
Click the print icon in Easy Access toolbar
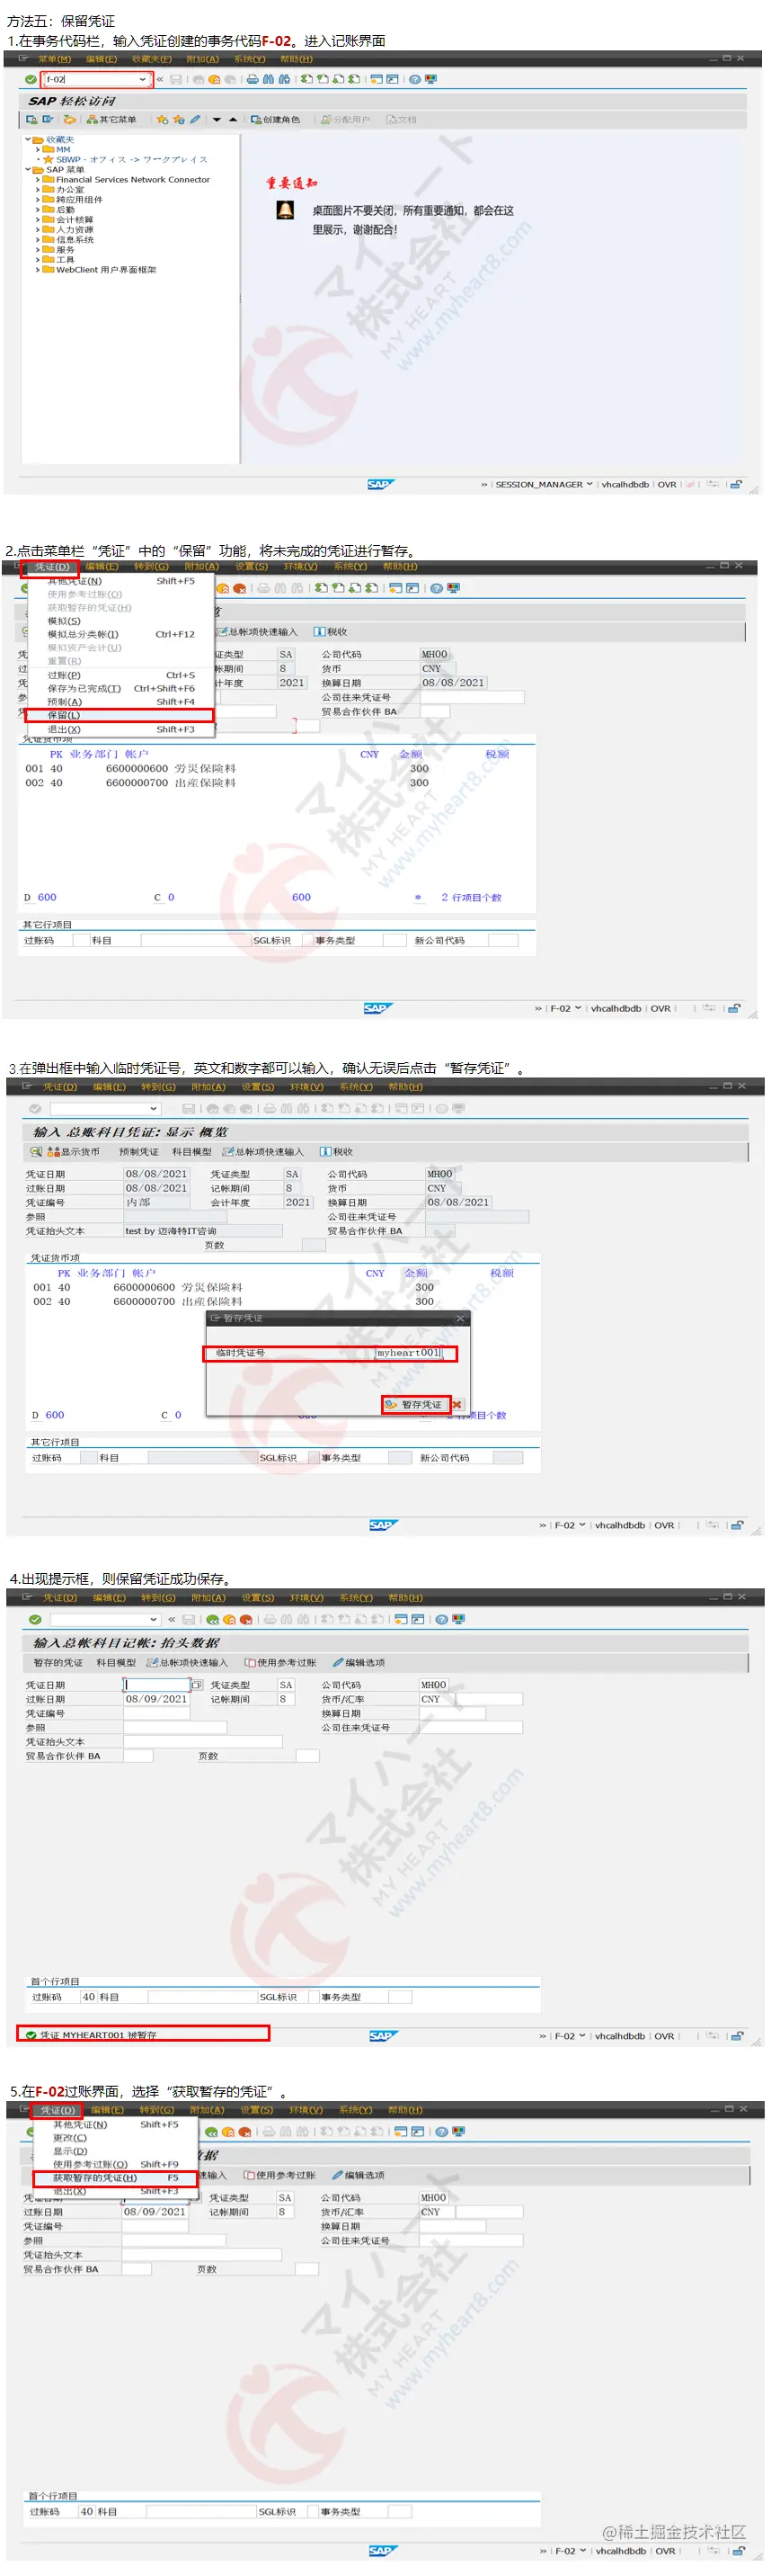253,78
